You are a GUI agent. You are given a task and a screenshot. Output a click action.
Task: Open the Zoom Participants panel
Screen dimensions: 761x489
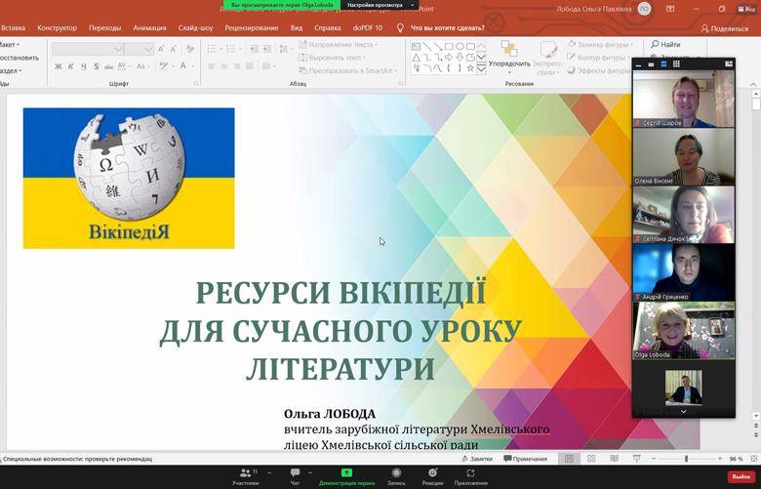(246, 473)
